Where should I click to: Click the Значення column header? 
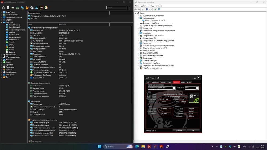click(x=84, y=25)
